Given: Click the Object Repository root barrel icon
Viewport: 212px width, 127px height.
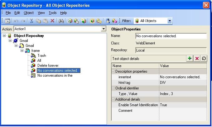Looking at the screenshot, I should (x=9, y=36).
